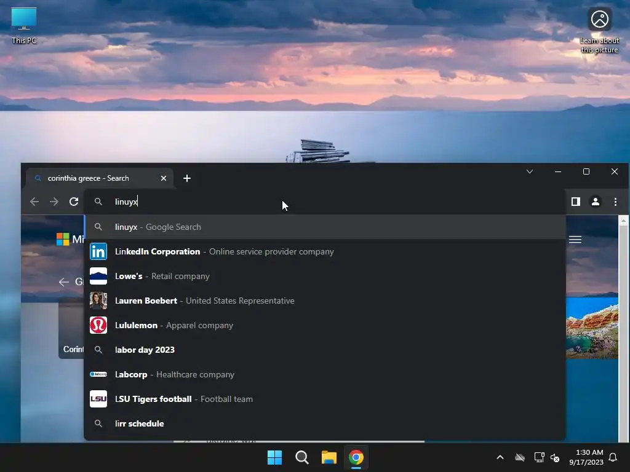Open the notifications bell
Viewport: 630px width, 472px height.
(x=613, y=457)
